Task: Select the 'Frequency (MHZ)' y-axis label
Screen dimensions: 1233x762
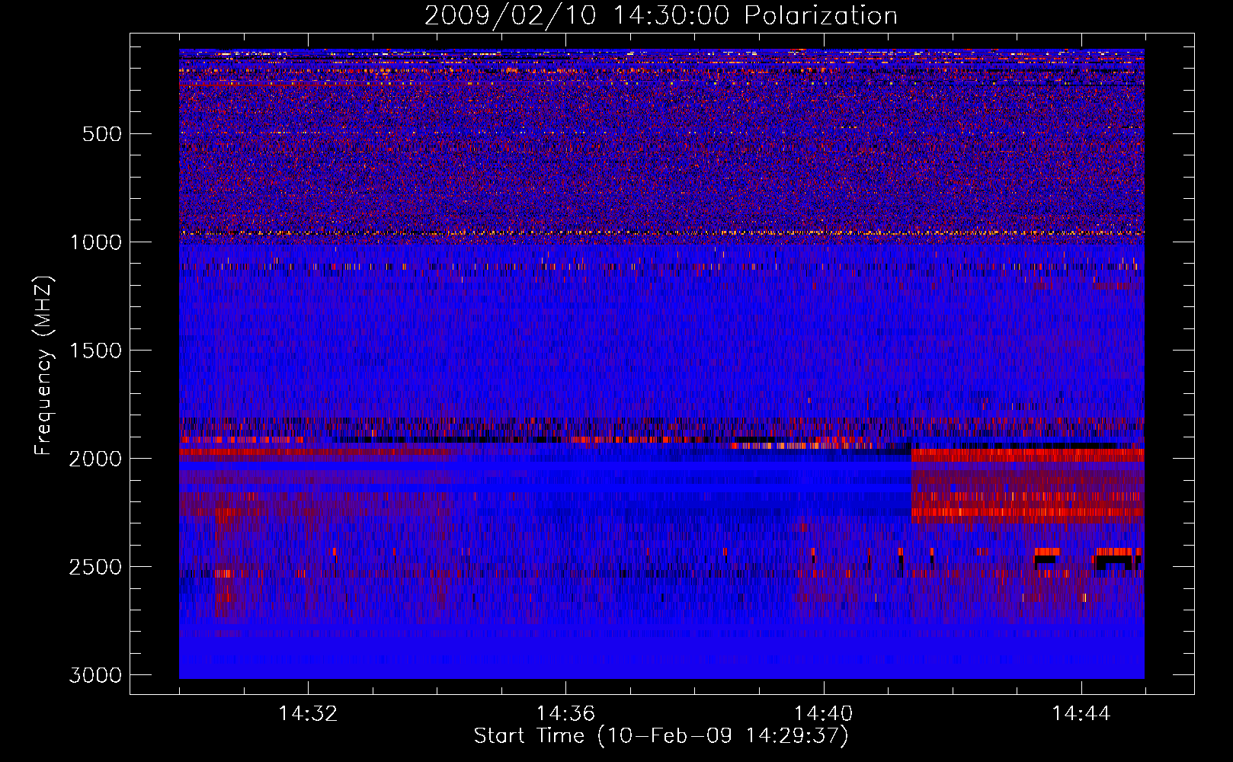Action: (43, 366)
